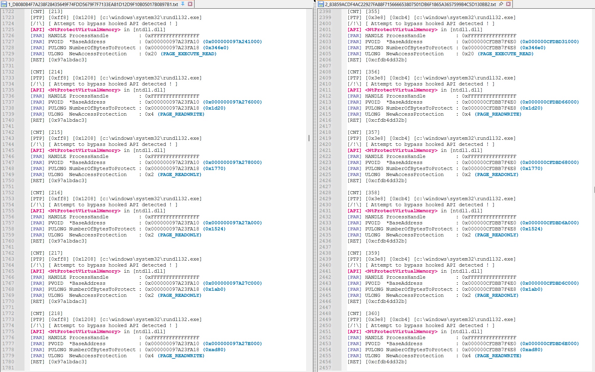Click line number 2428 in right pane

pos(325,193)
